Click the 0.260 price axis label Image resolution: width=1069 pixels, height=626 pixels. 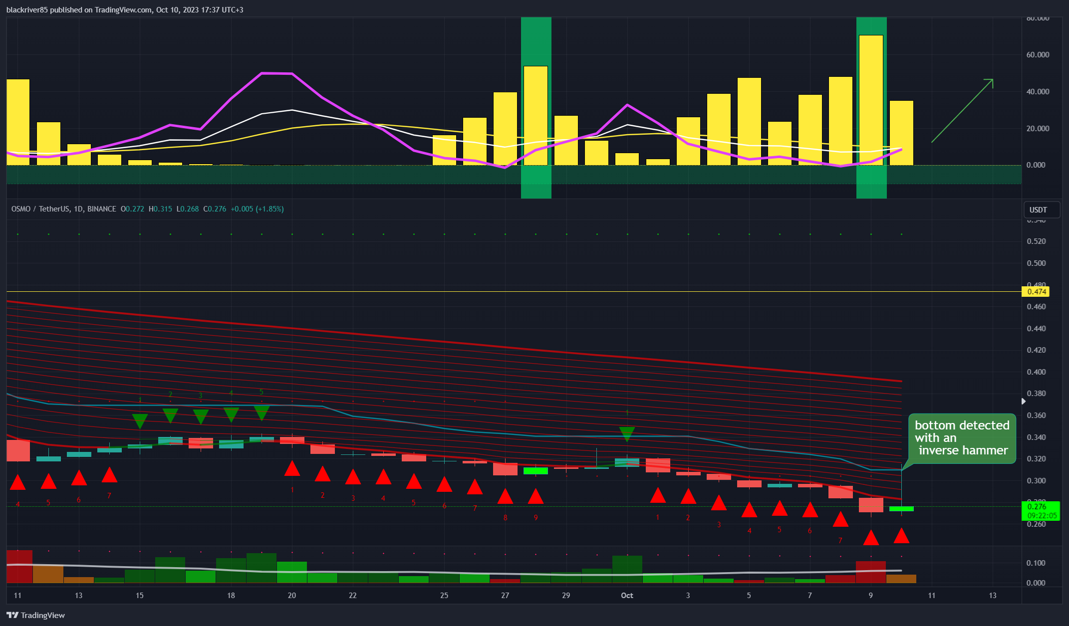[1036, 524]
